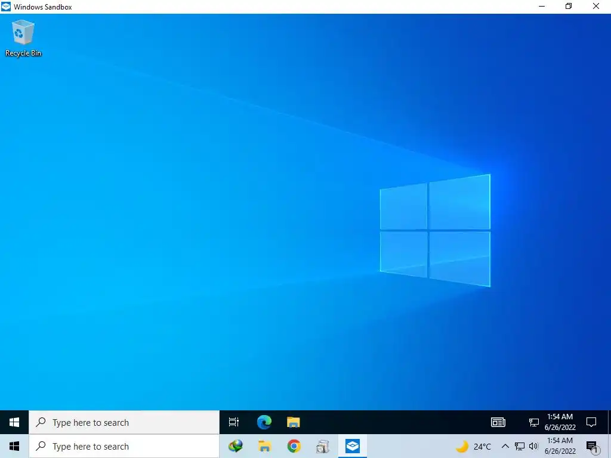
Task: Focus the search box in the host's light taskbar
Action: coord(124,446)
